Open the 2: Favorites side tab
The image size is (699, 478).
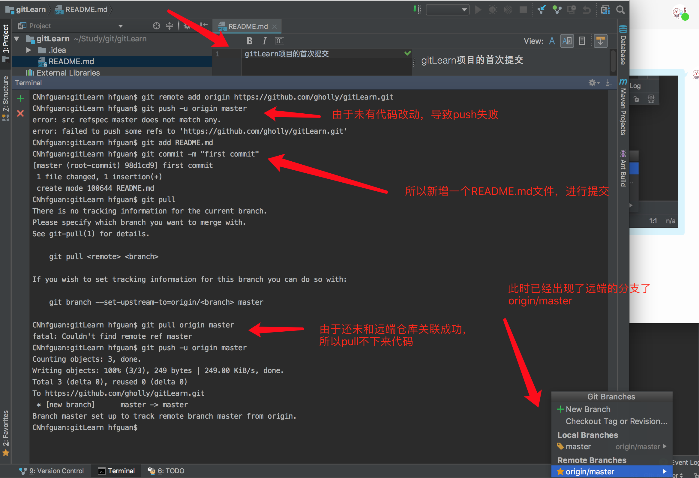coord(5,433)
